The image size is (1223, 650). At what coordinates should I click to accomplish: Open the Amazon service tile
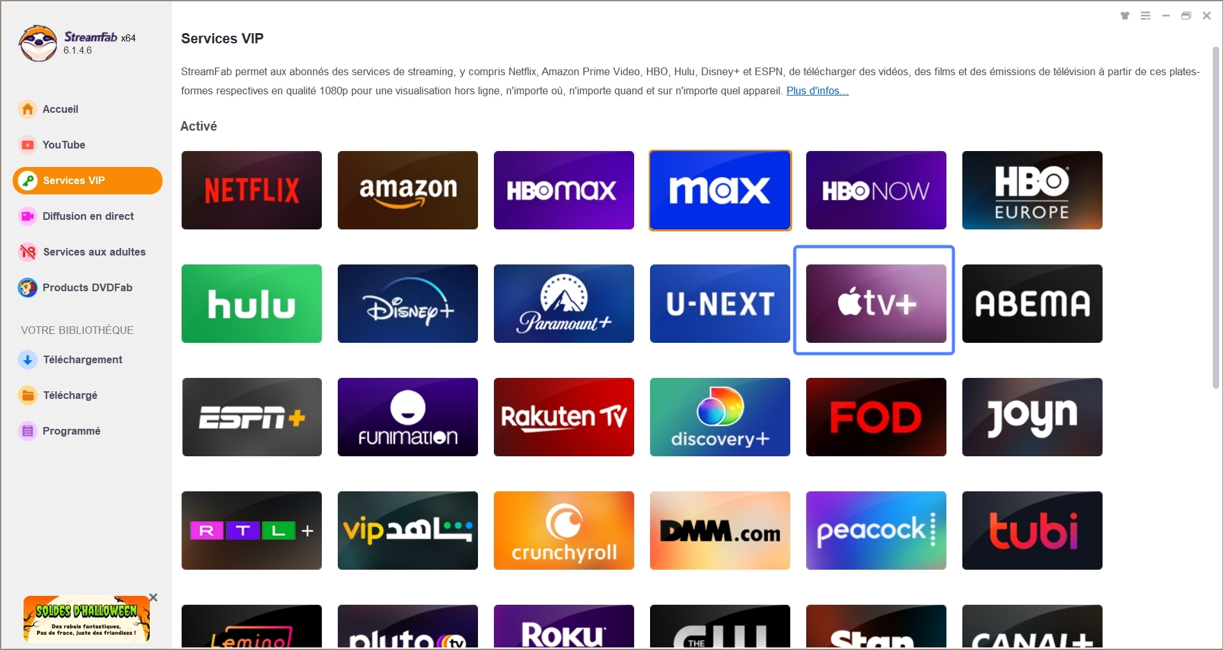[407, 190]
